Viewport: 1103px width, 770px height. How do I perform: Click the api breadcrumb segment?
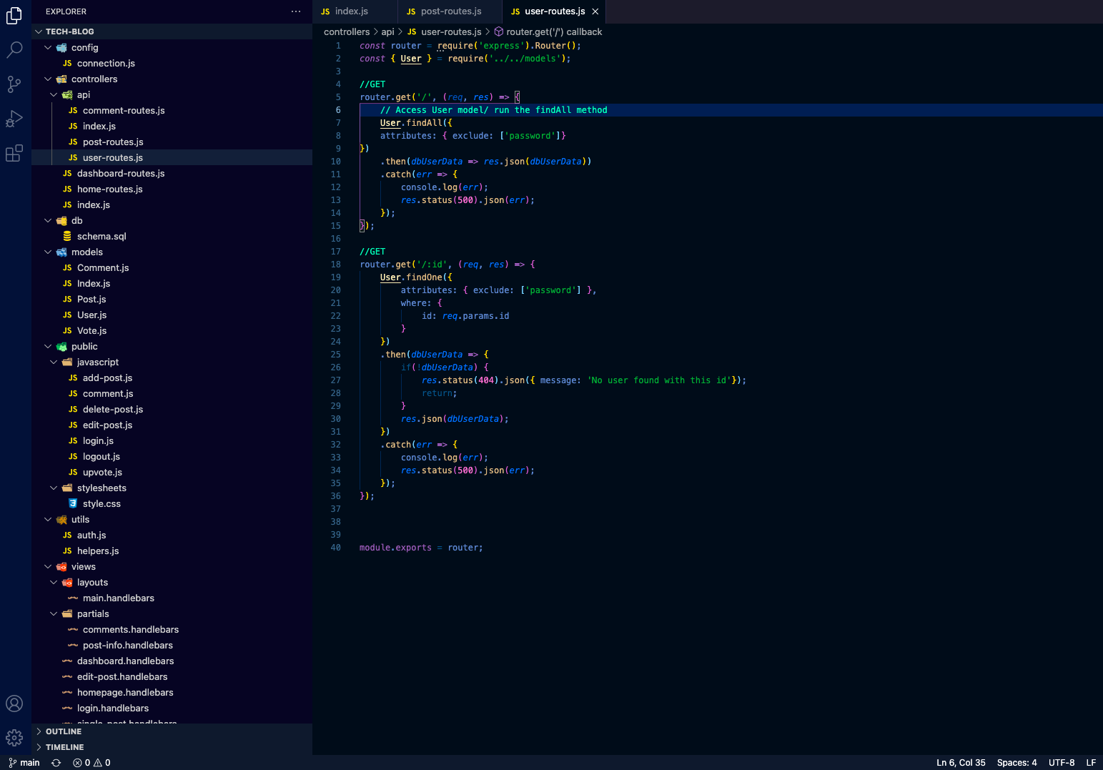(x=387, y=31)
